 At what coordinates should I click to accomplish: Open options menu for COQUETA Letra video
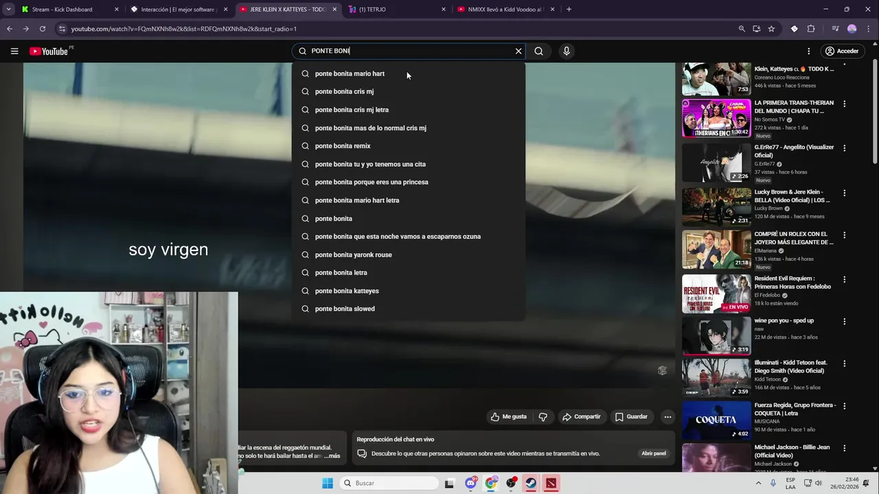pos(845,405)
